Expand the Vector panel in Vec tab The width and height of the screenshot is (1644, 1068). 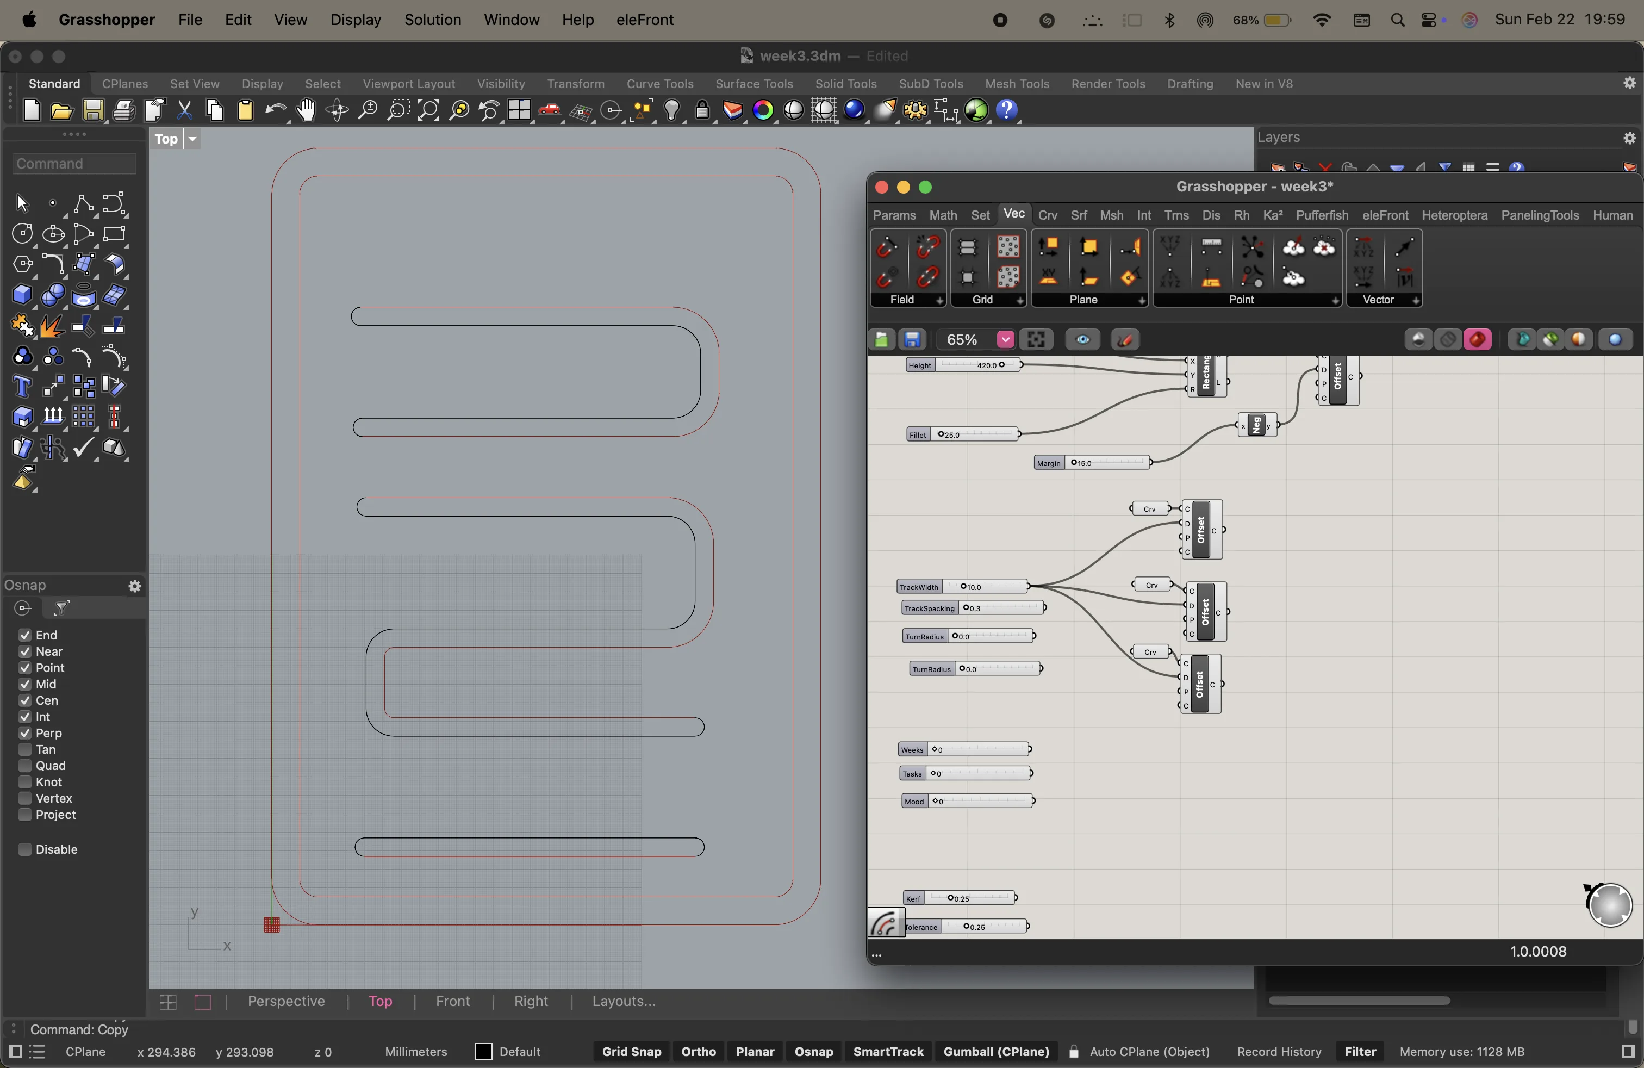coord(1416,301)
